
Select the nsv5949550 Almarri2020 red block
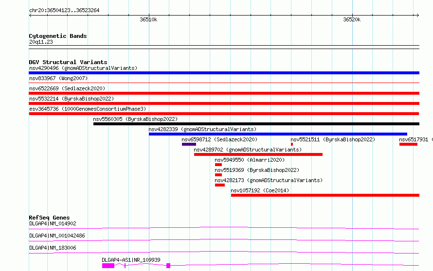coord(218,165)
